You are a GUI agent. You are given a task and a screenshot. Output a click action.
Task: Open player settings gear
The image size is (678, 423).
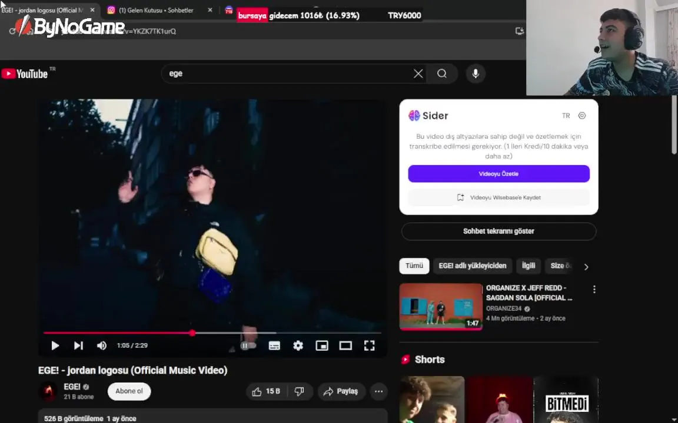pyautogui.click(x=298, y=345)
